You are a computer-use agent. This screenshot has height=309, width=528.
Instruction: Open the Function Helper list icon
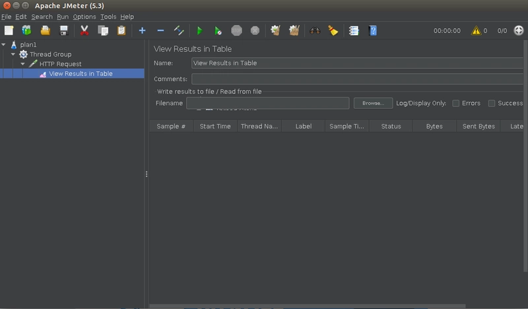[354, 30]
